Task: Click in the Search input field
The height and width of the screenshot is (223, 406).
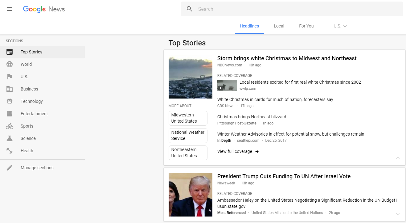Action: [292, 9]
